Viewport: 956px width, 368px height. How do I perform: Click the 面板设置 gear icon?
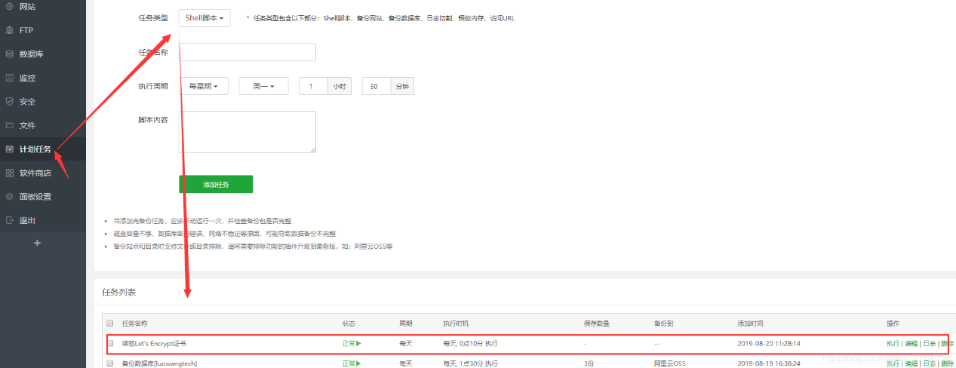[9, 197]
